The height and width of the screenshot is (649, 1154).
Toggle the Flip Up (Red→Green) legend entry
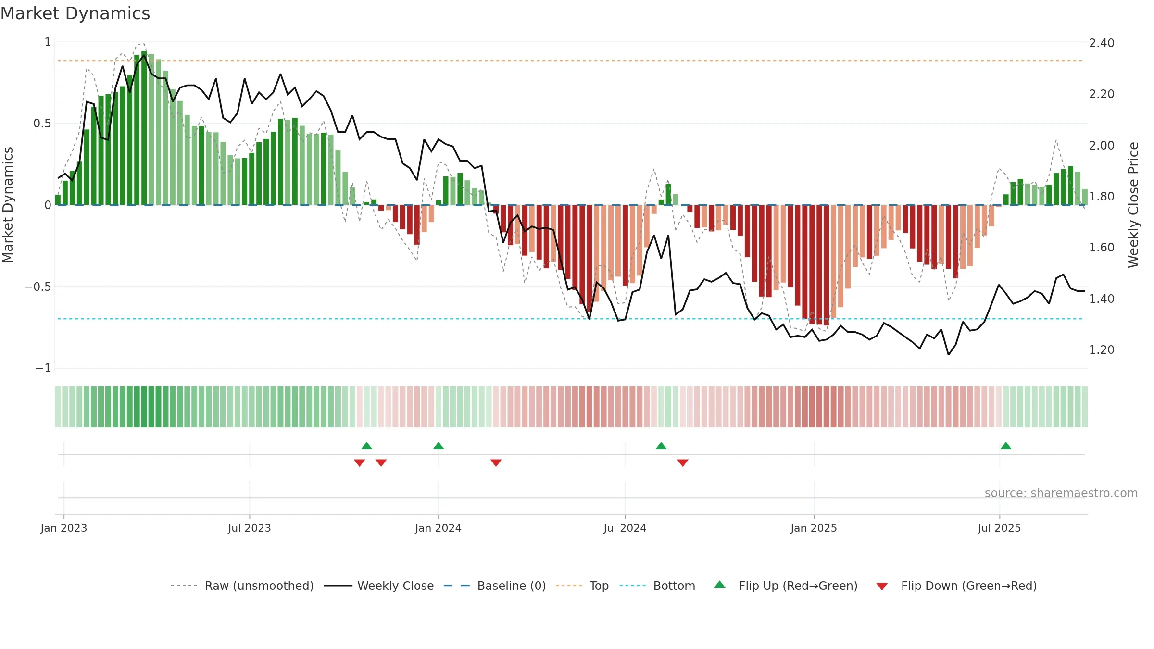(786, 586)
